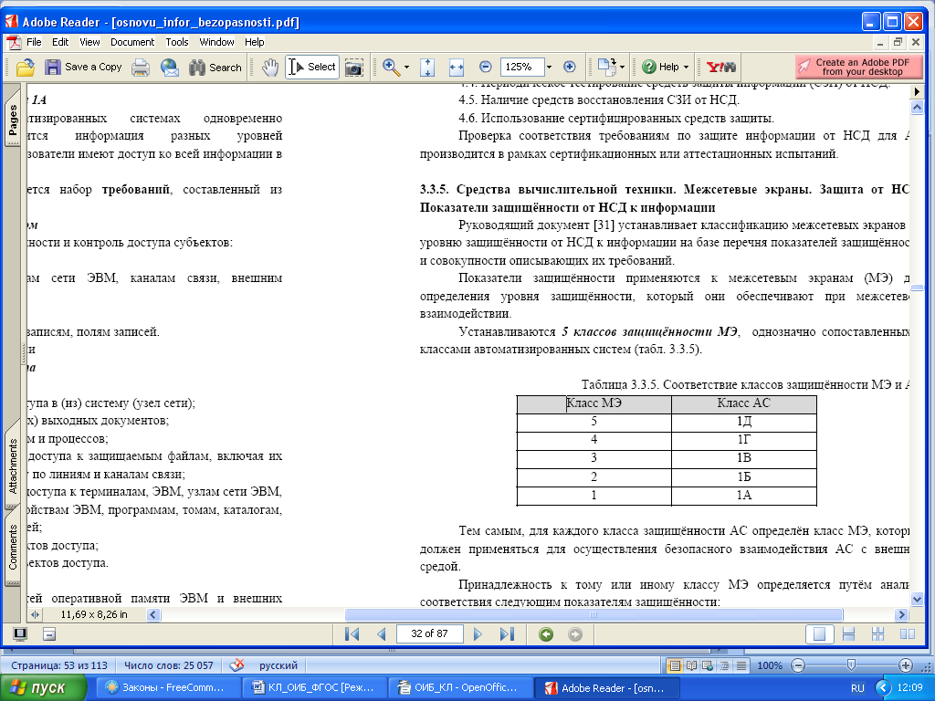Go to previous page arrow
The width and height of the screenshot is (935, 701).
click(x=382, y=634)
